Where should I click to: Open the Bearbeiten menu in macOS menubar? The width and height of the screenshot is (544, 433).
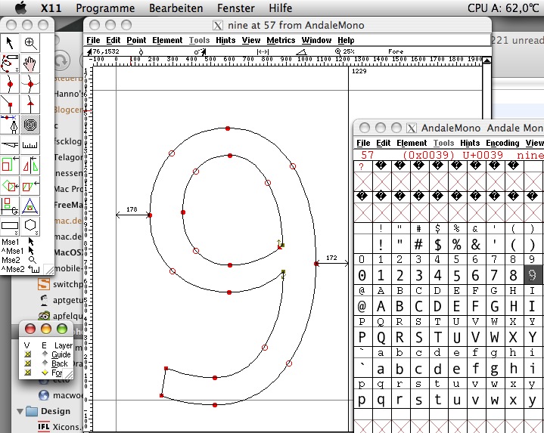(x=176, y=8)
